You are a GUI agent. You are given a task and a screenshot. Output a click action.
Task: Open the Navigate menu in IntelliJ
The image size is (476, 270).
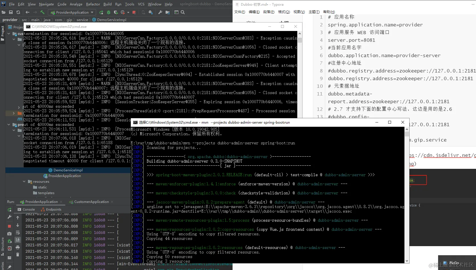[x=46, y=4]
